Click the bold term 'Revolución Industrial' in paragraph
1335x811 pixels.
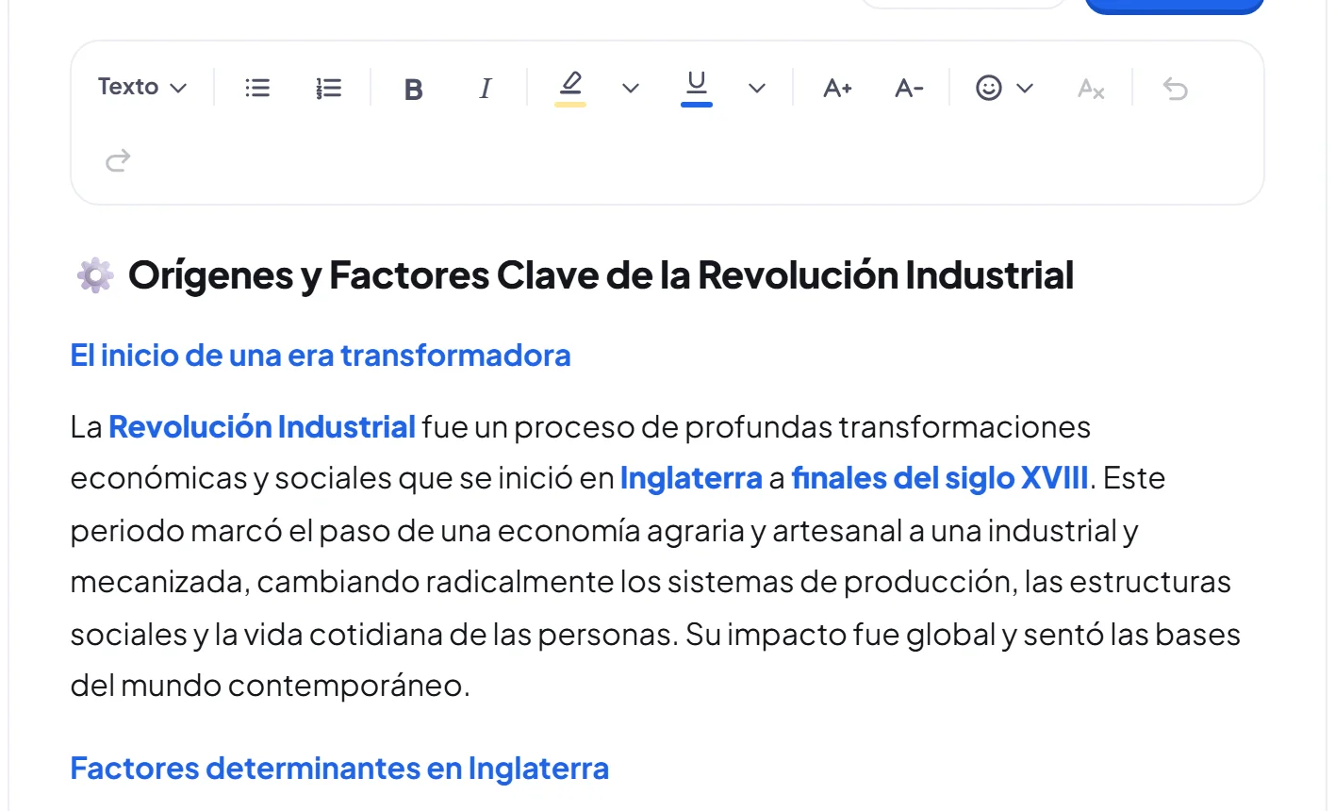pos(262,427)
